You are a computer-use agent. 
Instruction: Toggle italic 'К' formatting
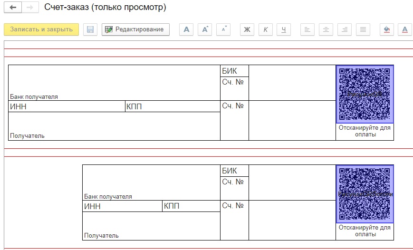click(x=266, y=29)
